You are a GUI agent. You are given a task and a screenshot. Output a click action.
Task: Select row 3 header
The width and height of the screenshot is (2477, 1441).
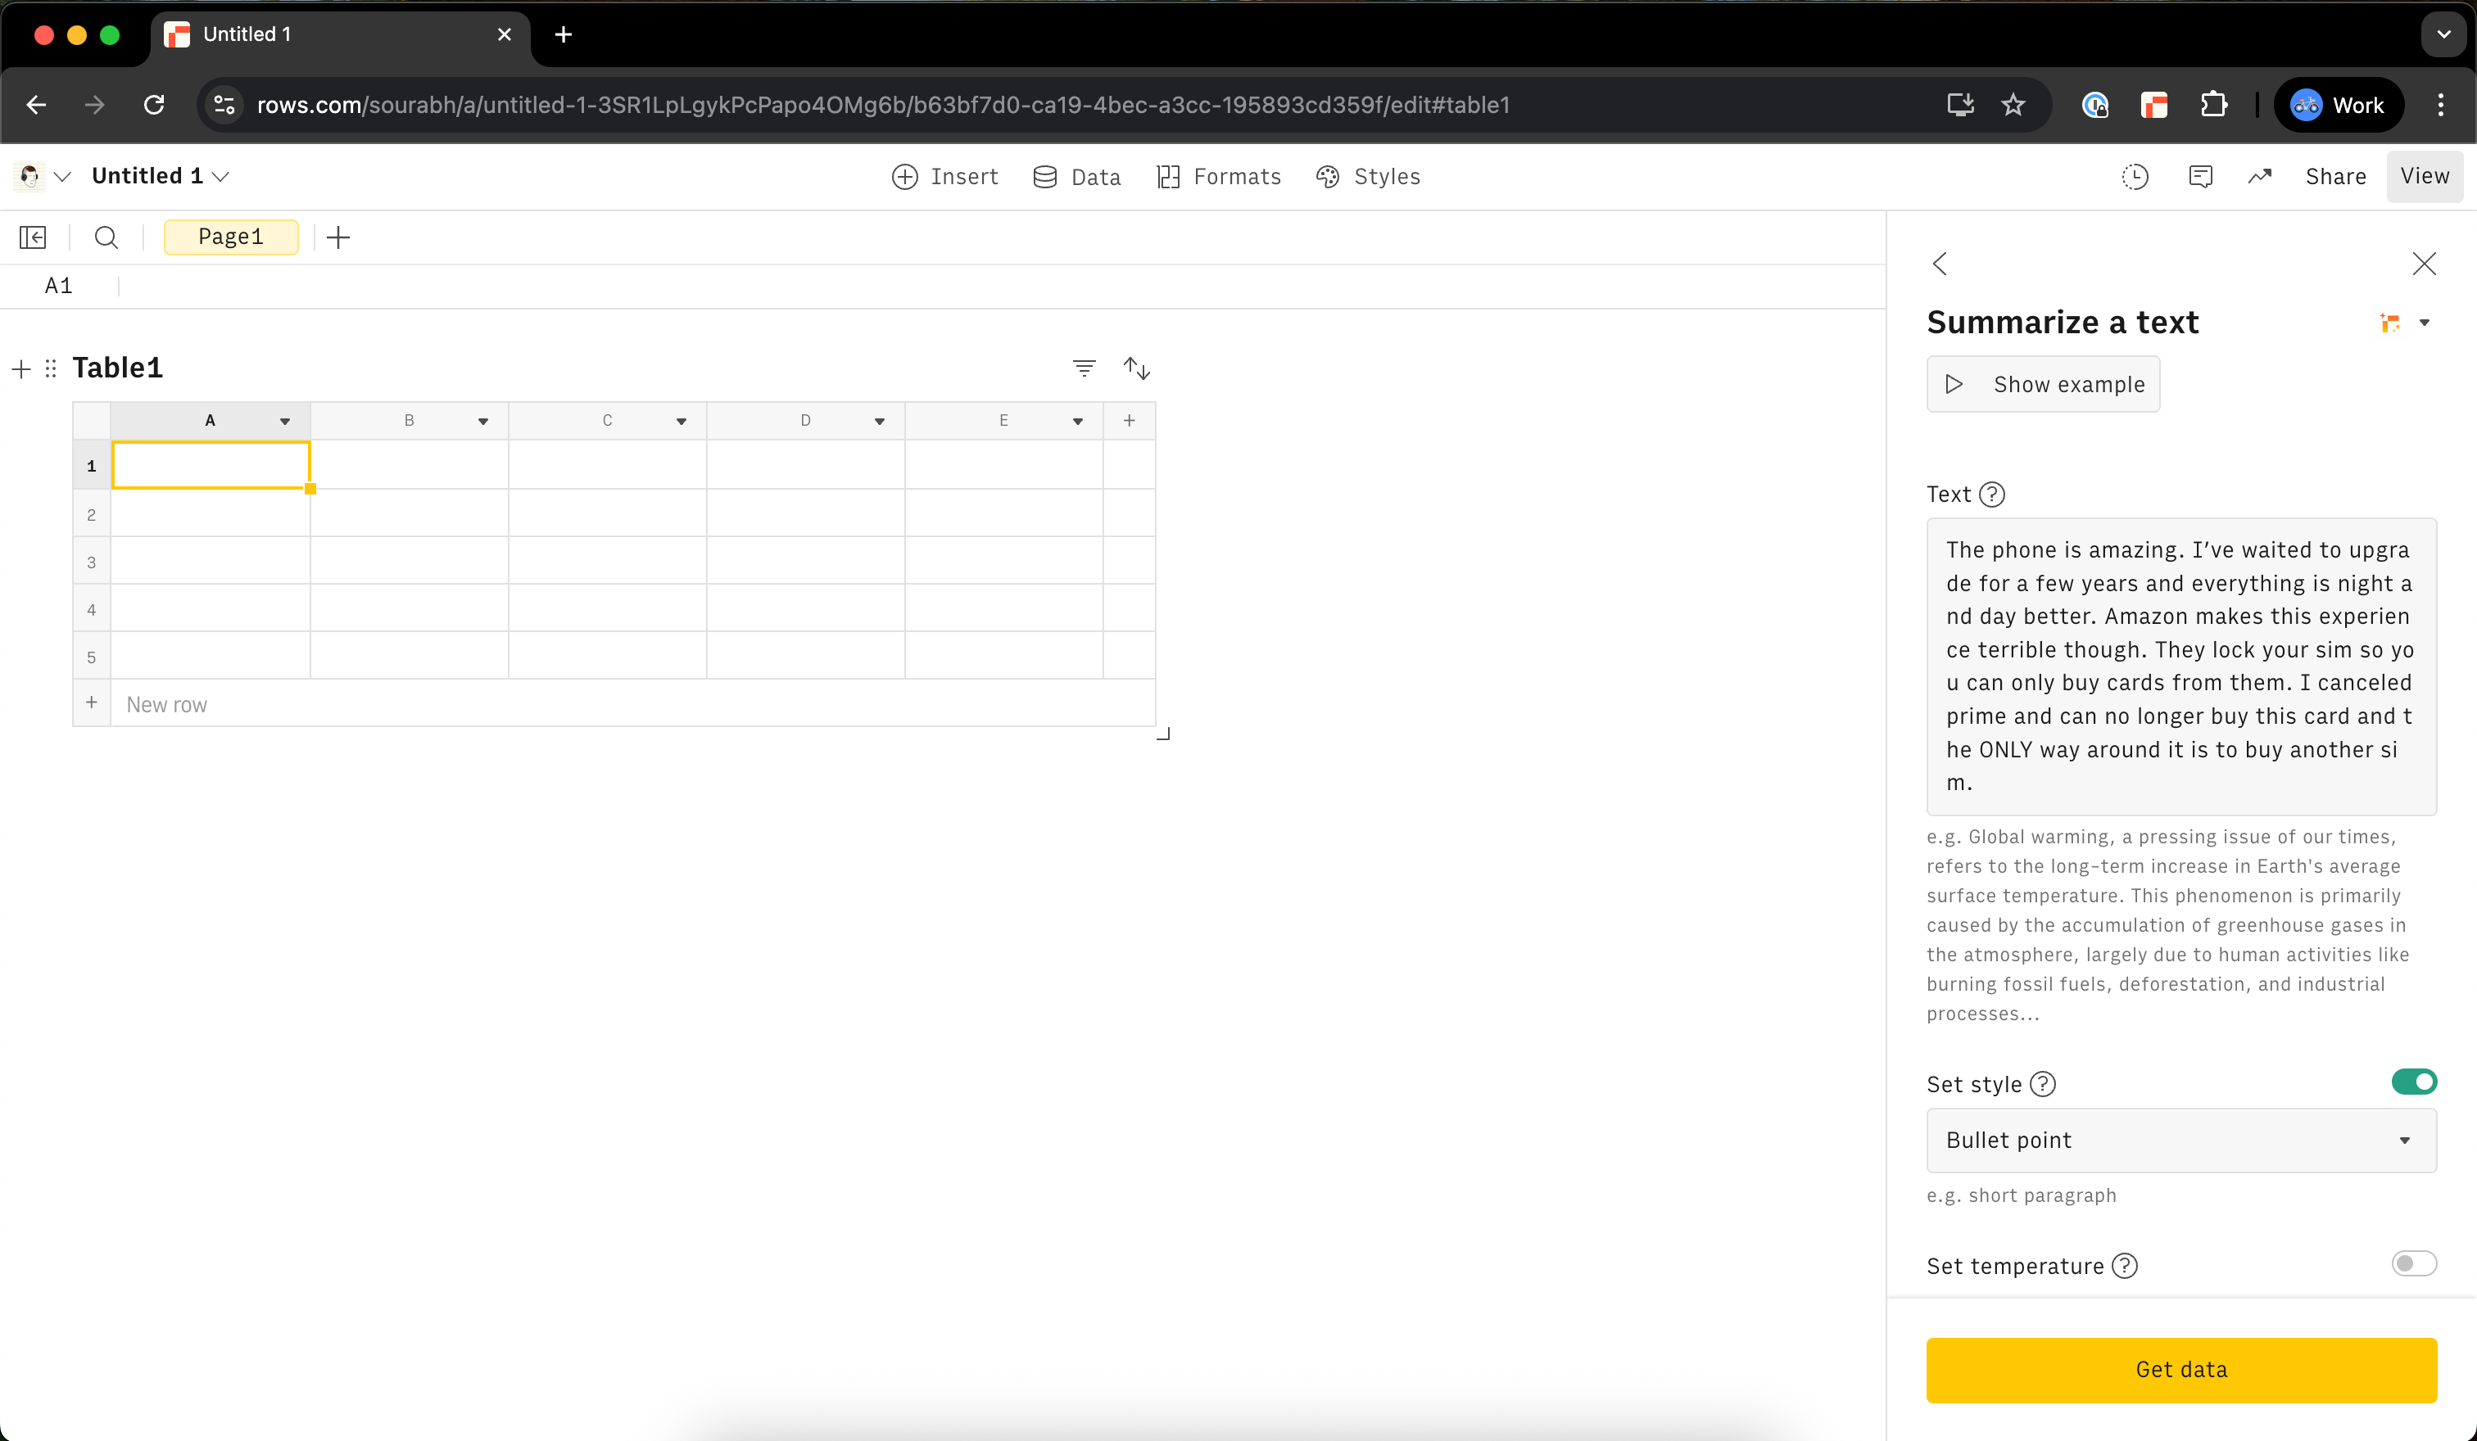click(x=92, y=562)
